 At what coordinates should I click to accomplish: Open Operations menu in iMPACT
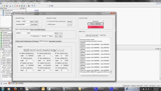pos(16,3)
